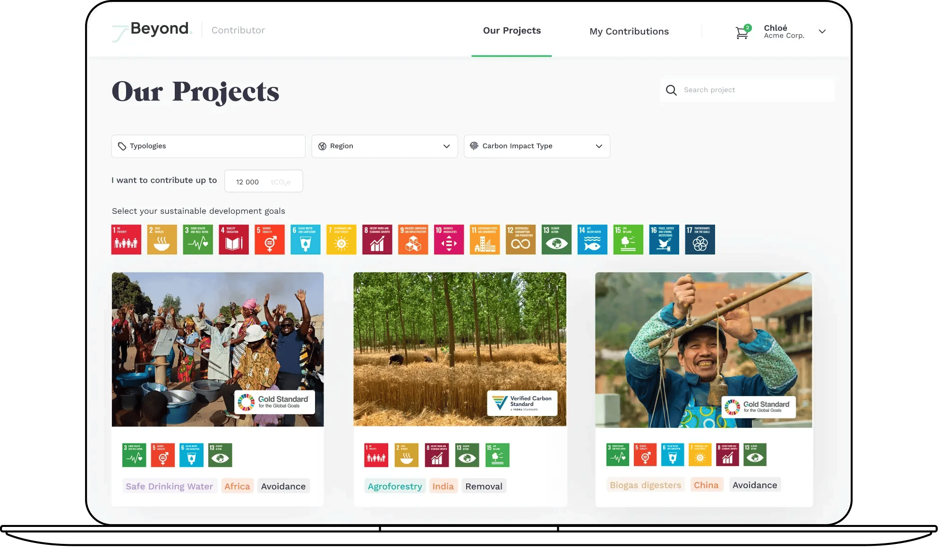Toggle SDG 1 No Poverty filter
This screenshot has width=938, height=551.
126,240
